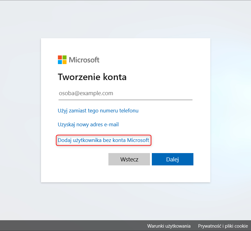Image resolution: width=251 pixels, height=231 pixels.
Task: Click the Microsoft four-square logo icon
Action: (x=62, y=60)
